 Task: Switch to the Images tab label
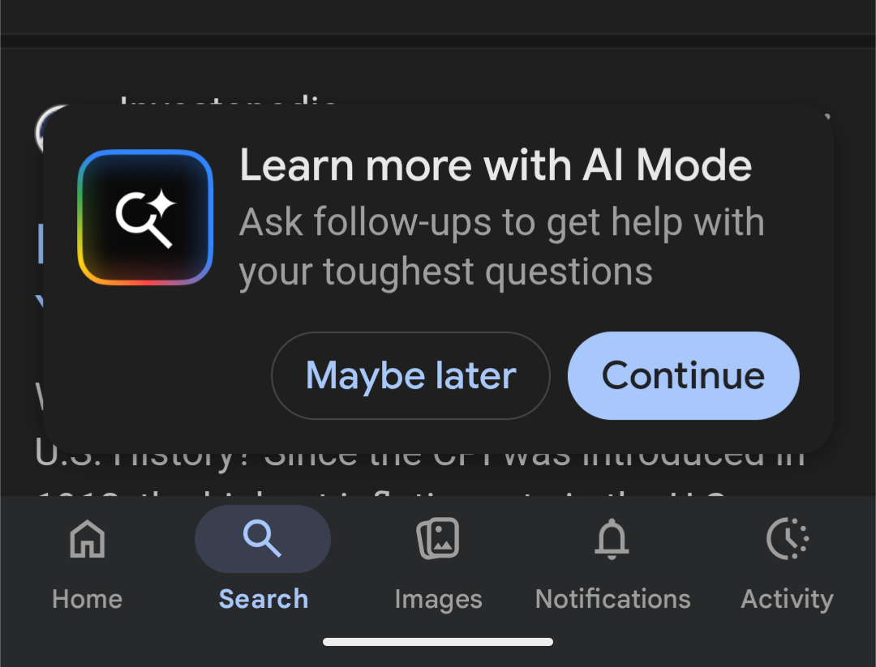438,600
